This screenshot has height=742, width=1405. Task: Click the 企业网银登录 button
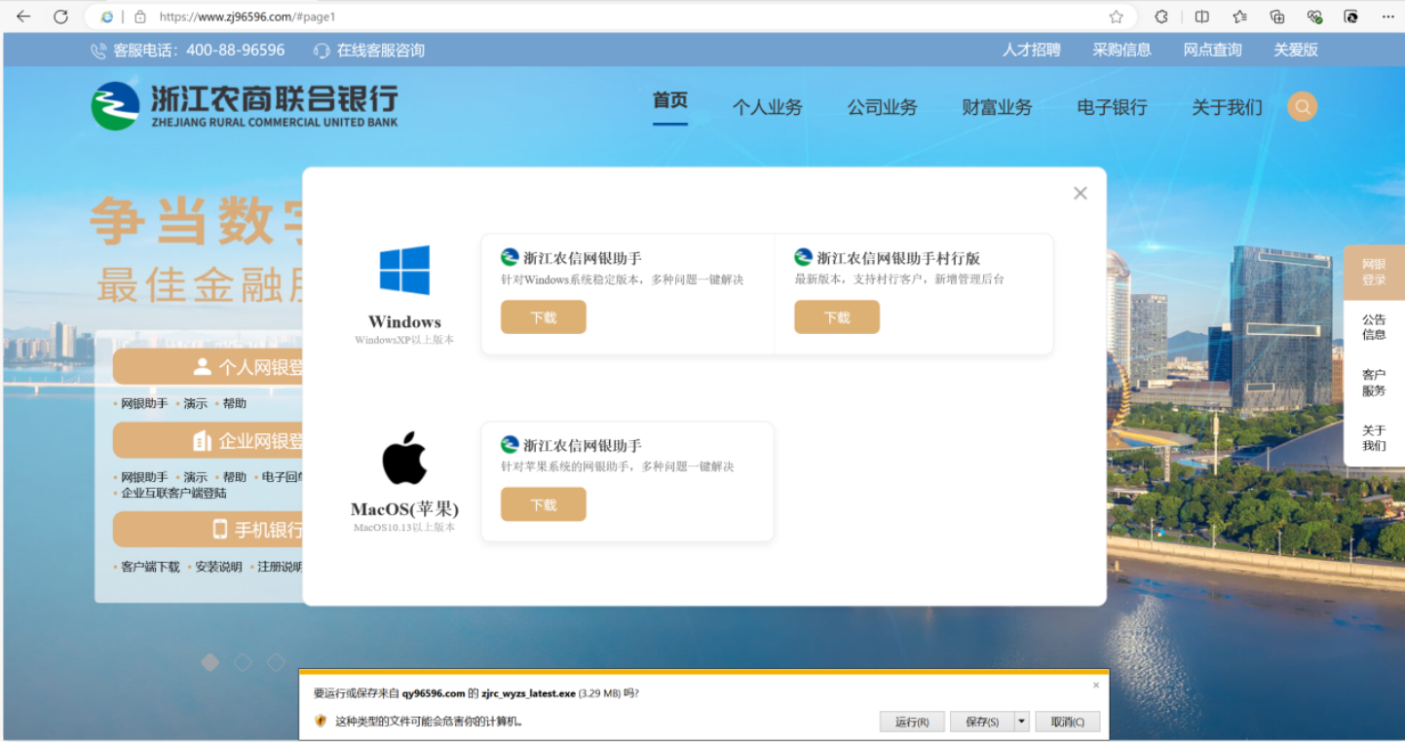coord(208,441)
